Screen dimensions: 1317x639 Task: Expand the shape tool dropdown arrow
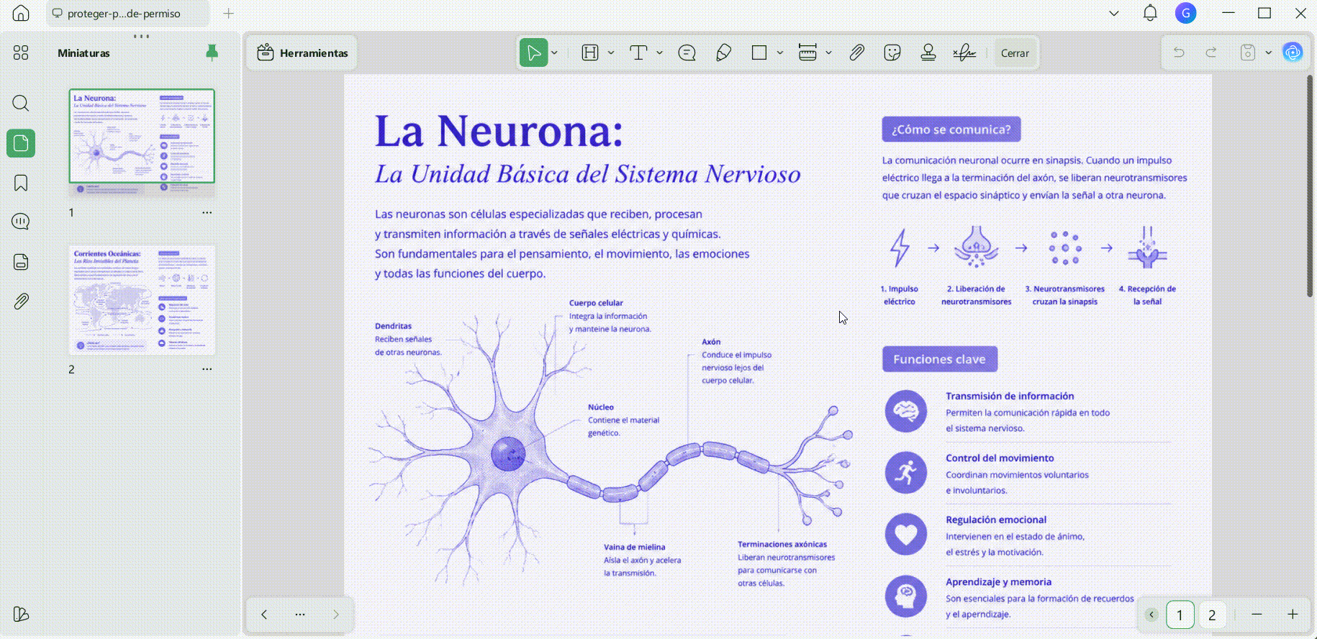click(780, 53)
